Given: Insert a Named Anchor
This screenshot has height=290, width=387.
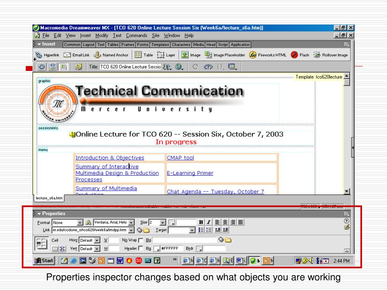Looking at the screenshot, I should point(111,55).
